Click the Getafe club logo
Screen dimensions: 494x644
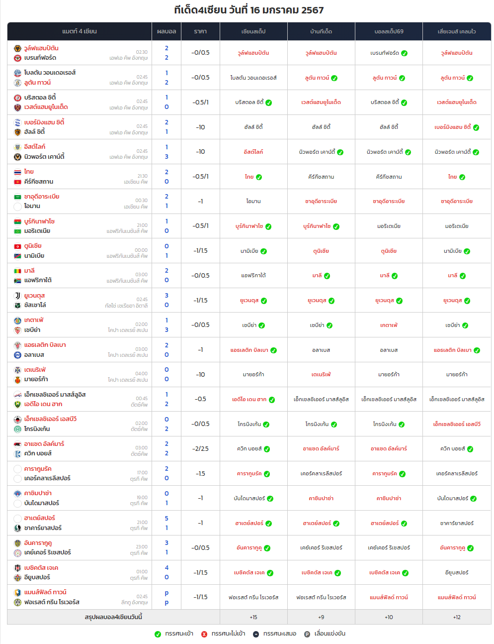(x=17, y=320)
